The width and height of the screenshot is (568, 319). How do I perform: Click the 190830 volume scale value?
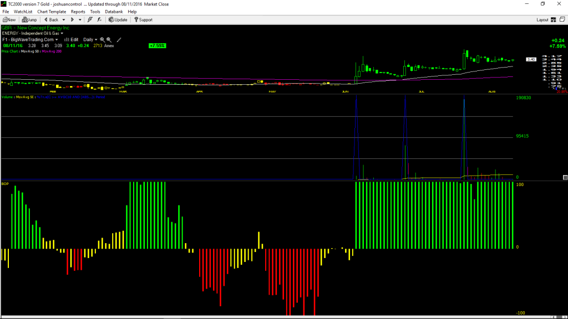[524, 97]
